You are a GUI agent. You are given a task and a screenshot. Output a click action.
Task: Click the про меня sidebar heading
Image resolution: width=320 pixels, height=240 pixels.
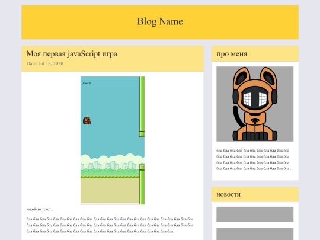[232, 54]
